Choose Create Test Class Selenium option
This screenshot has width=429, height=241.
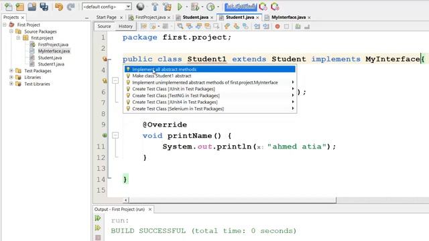[x=210, y=108]
